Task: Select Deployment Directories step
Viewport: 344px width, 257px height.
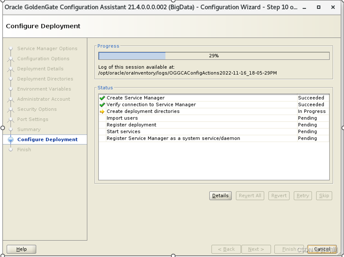Action: coord(45,79)
